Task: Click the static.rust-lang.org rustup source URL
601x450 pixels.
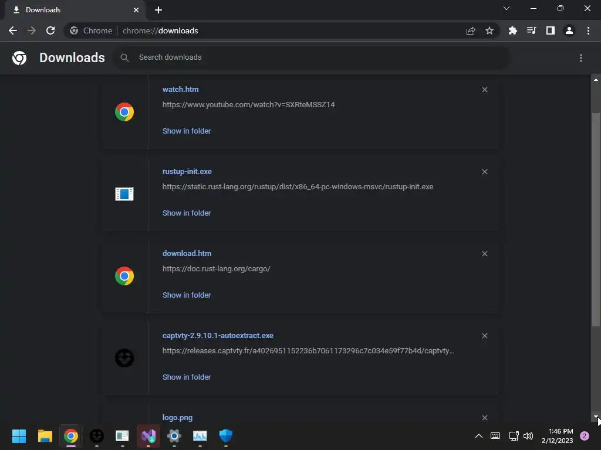Action: click(x=298, y=187)
